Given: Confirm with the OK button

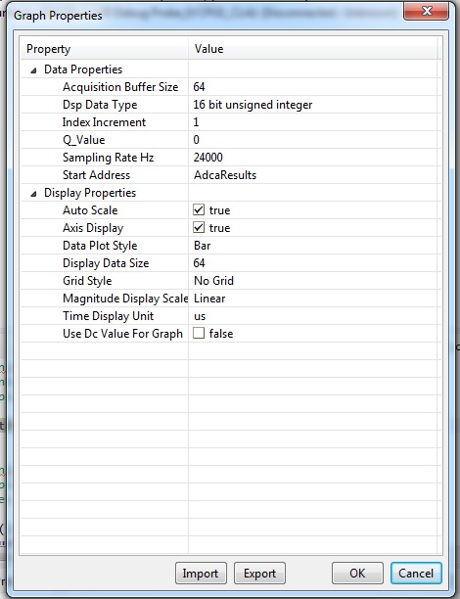Looking at the screenshot, I should point(357,573).
